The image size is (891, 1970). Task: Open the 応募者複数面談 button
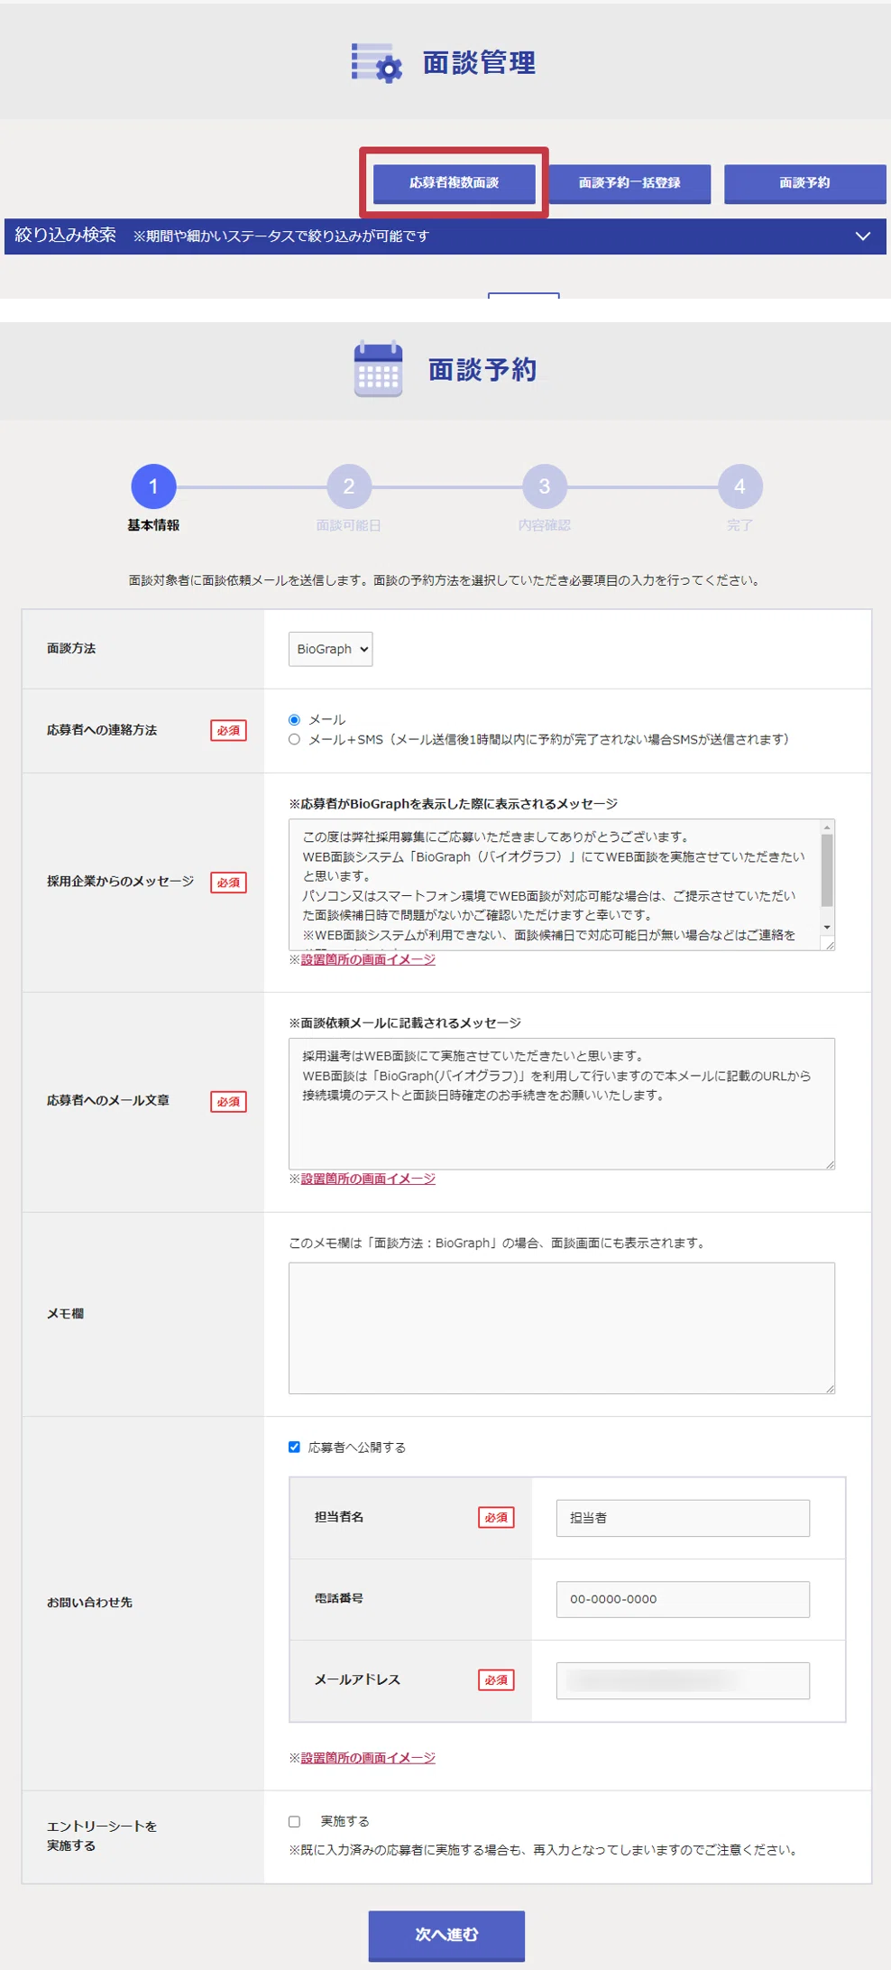coord(454,183)
